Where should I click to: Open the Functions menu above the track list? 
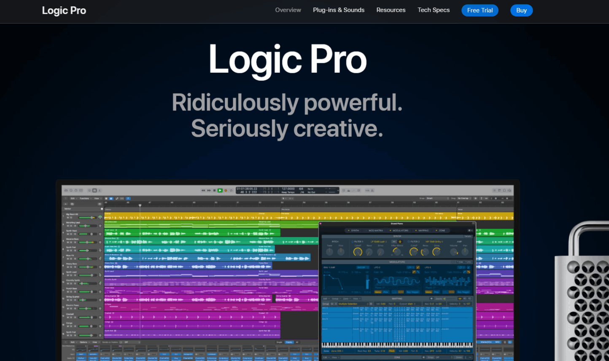pos(85,198)
